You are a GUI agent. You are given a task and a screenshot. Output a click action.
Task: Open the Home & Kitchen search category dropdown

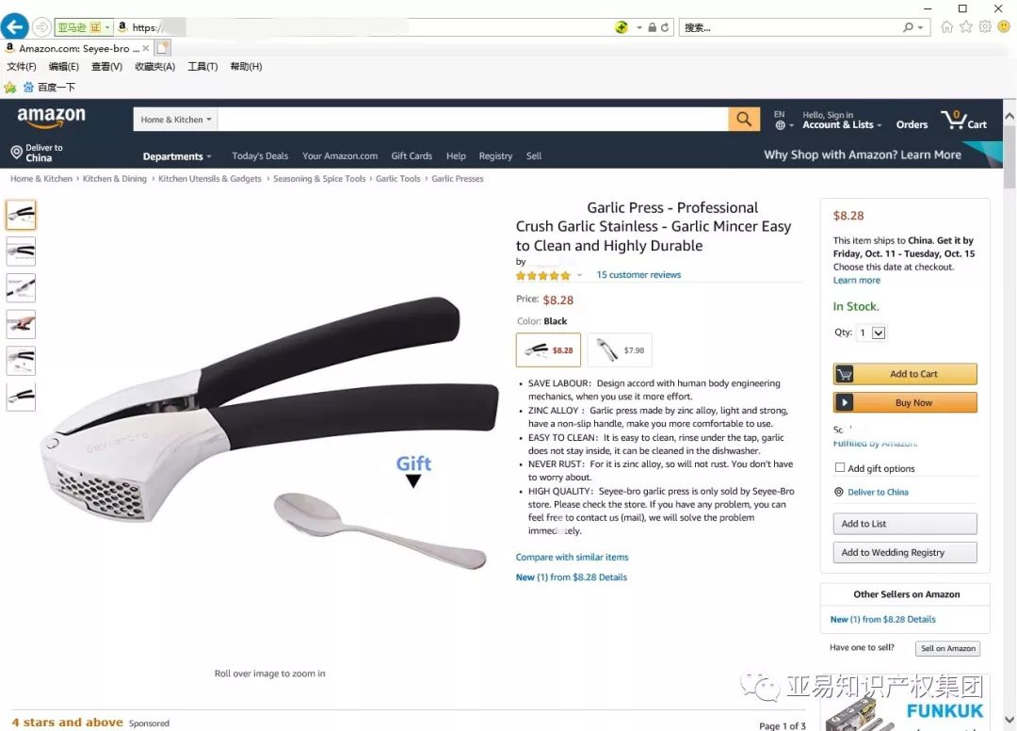pyautogui.click(x=176, y=120)
